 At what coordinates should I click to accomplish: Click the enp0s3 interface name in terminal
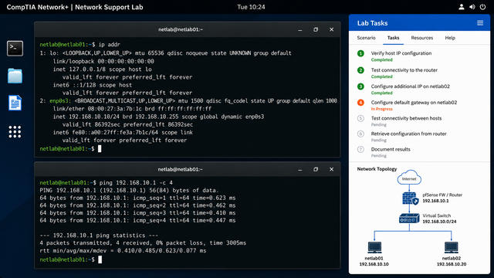[59, 101]
